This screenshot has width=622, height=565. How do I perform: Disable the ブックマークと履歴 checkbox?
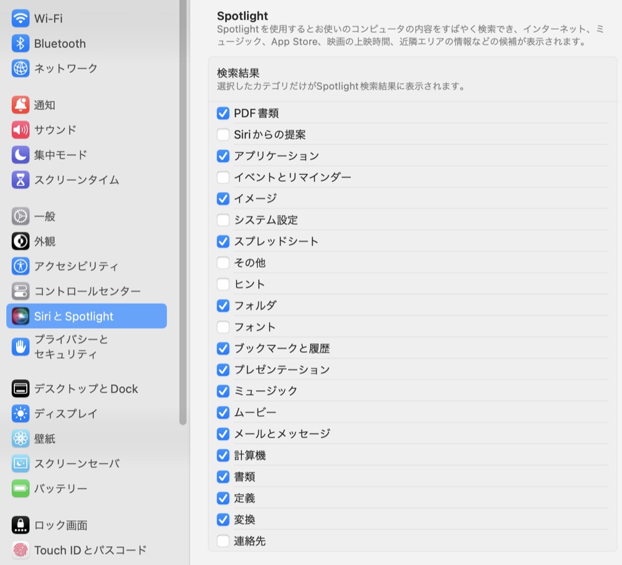click(x=223, y=348)
